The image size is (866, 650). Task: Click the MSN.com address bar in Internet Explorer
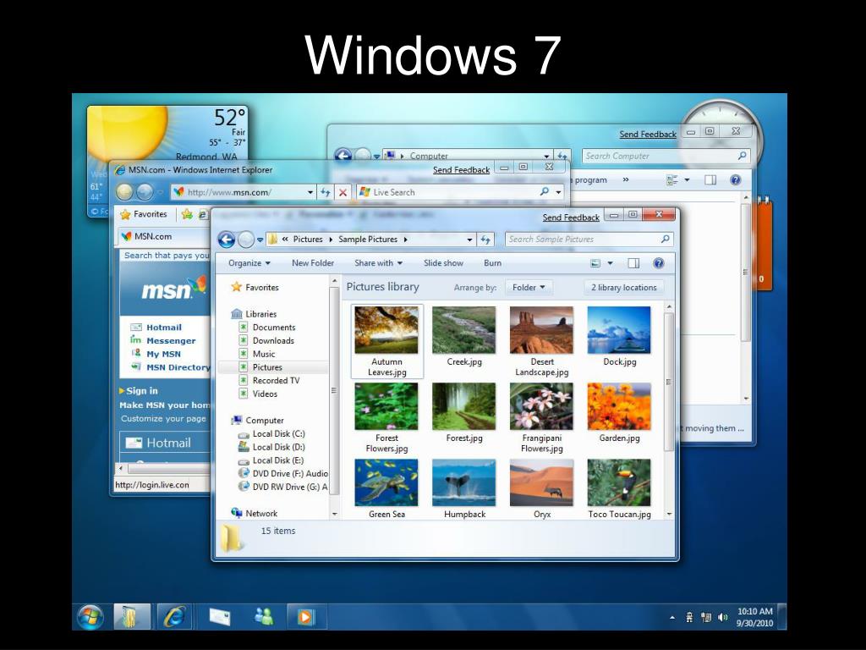244,192
